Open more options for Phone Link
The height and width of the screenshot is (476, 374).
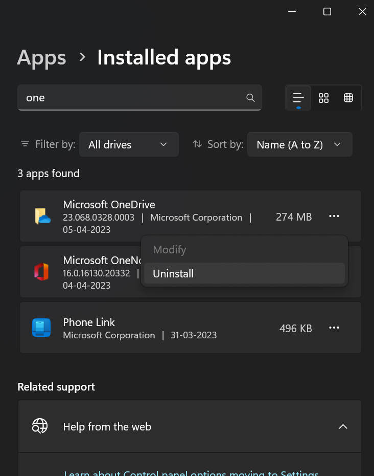pos(334,328)
